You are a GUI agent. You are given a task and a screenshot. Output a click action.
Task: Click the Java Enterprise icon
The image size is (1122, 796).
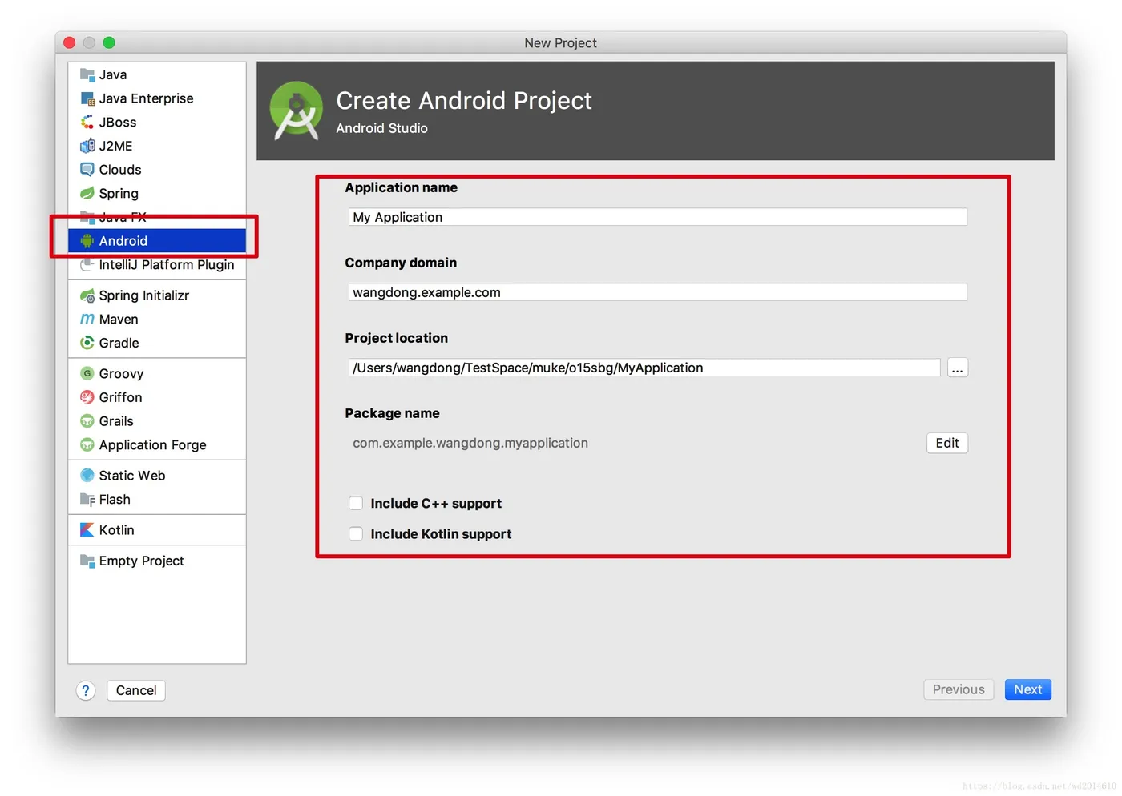pyautogui.click(x=87, y=98)
